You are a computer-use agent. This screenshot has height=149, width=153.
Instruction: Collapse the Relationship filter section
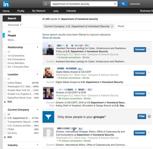38,47
